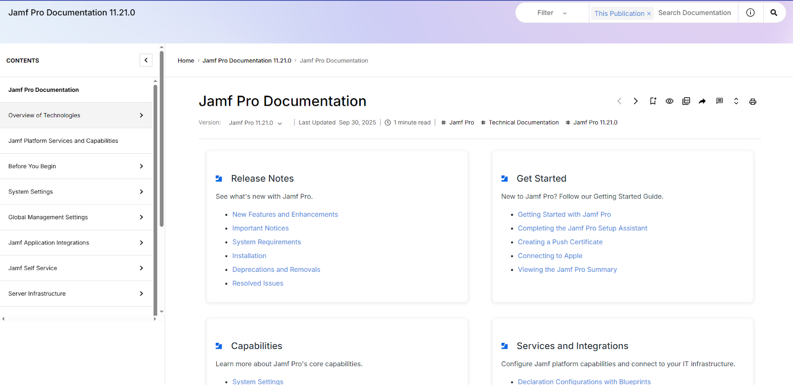Collapse the Contents sidebar panel
This screenshot has width=793, height=385.
point(146,61)
